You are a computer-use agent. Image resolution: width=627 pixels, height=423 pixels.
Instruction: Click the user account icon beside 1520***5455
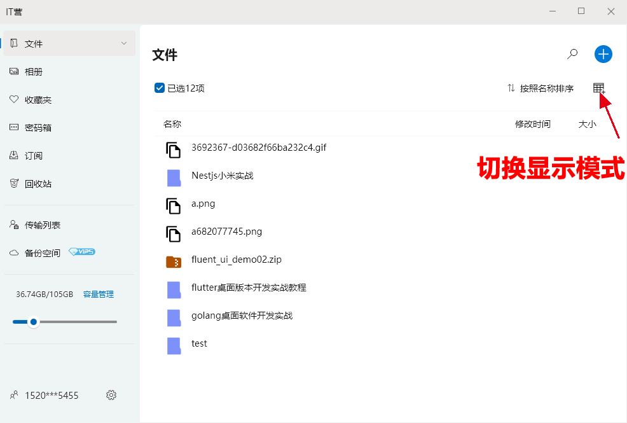(x=14, y=395)
